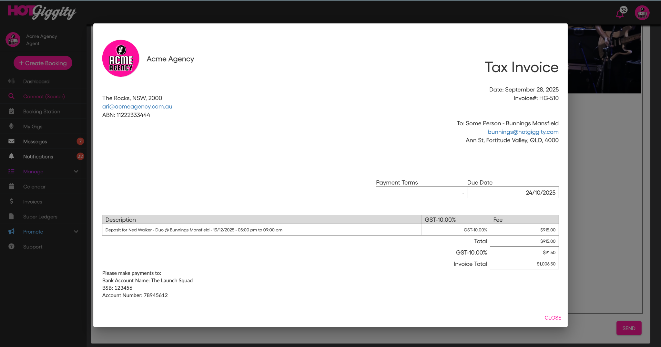Viewport: 661px width, 347px height.
Task: Open the Invoices page
Action: (43, 202)
